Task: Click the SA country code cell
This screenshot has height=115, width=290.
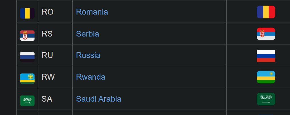Action: click(47, 99)
